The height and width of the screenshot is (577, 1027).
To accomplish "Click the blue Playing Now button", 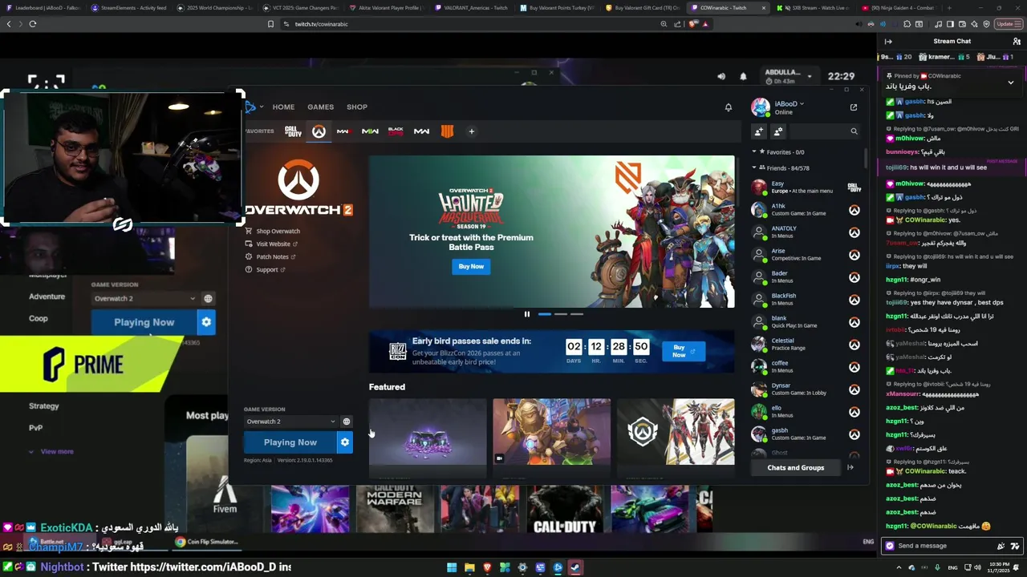I will pyautogui.click(x=290, y=442).
